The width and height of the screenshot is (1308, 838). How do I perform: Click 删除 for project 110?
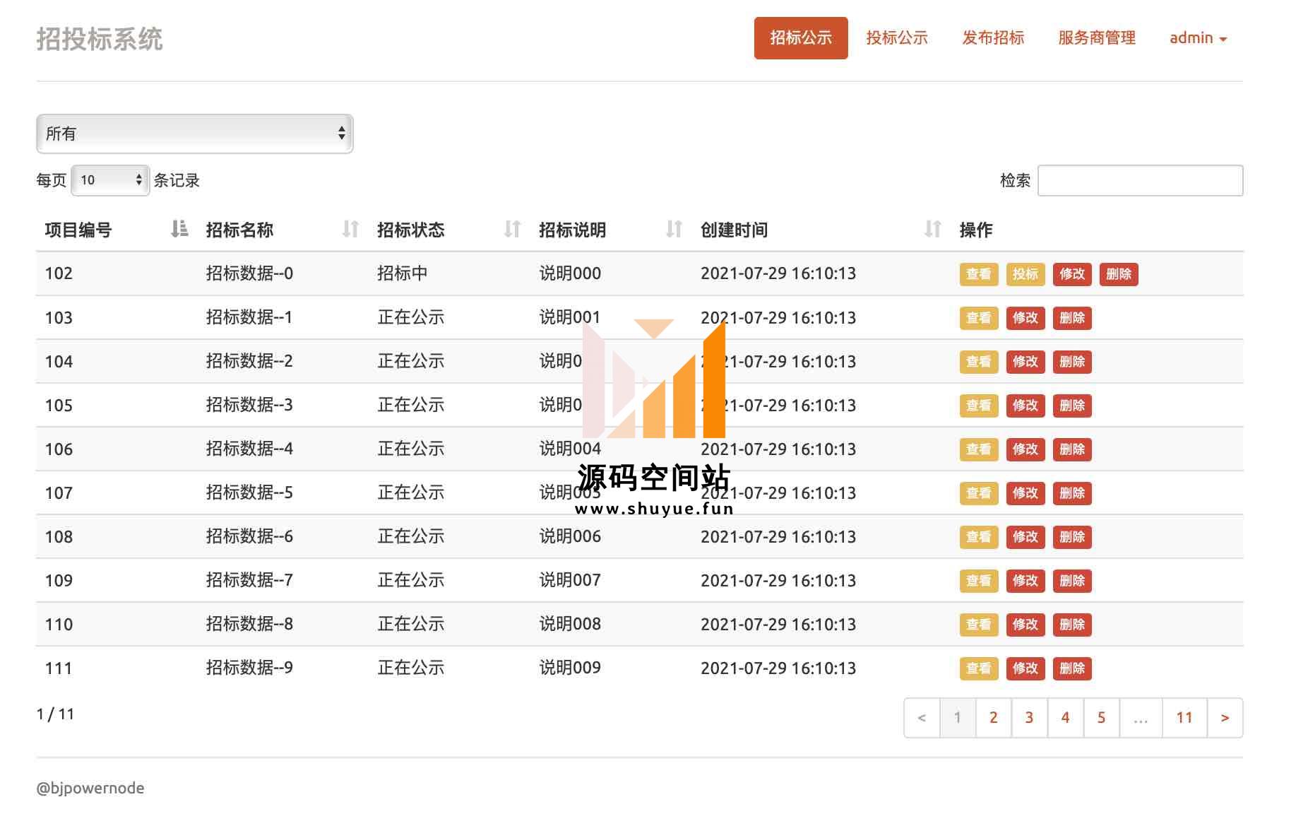[x=1072, y=625]
